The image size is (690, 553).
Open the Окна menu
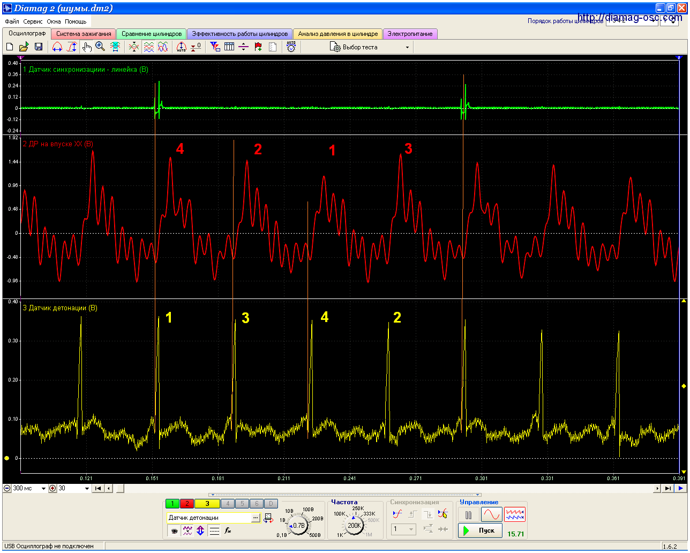(x=54, y=21)
